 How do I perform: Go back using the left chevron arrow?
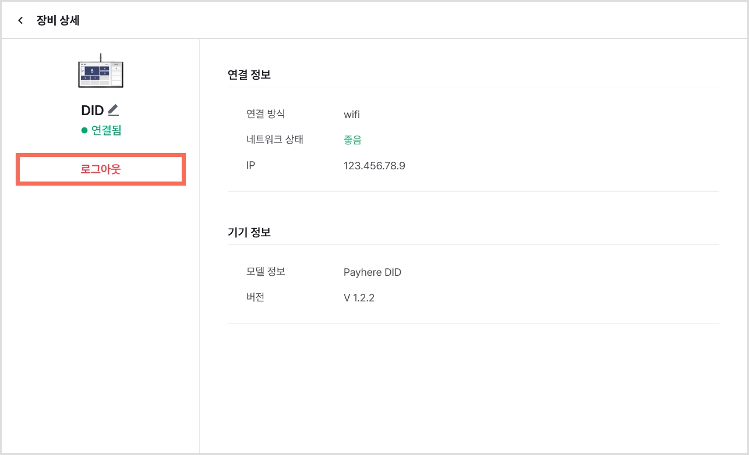tap(20, 20)
